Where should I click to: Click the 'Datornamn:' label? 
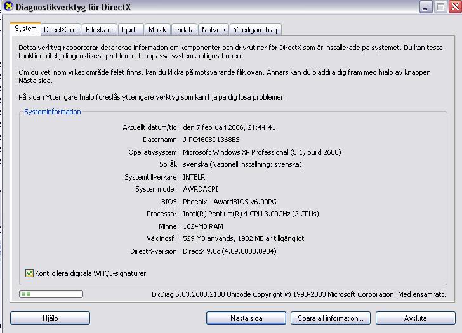tap(161, 140)
